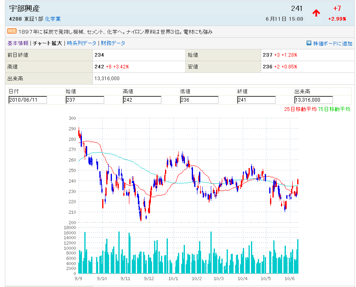Click the green 75日移動平均 legend label
This screenshot has width=356, height=287.
335,109
